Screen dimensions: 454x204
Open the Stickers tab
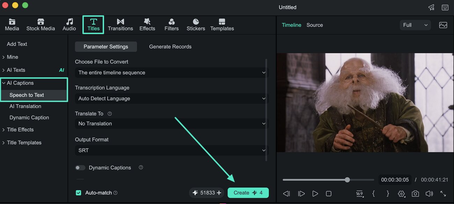[196, 25]
